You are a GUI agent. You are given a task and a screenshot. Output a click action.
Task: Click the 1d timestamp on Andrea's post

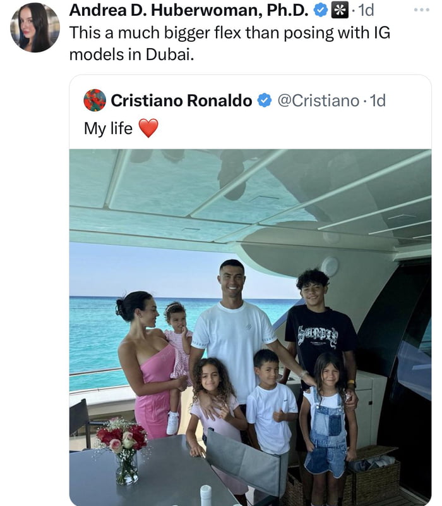pyautogui.click(x=366, y=11)
